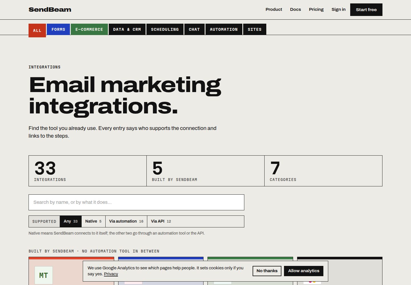Decline analytics with No thanks

267,271
